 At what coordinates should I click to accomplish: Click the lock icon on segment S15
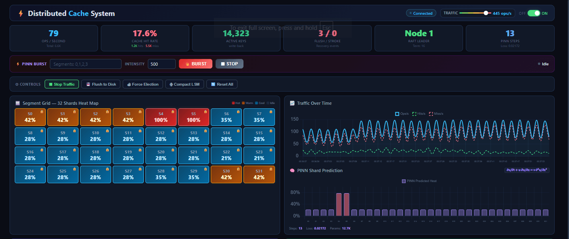click(x=271, y=131)
